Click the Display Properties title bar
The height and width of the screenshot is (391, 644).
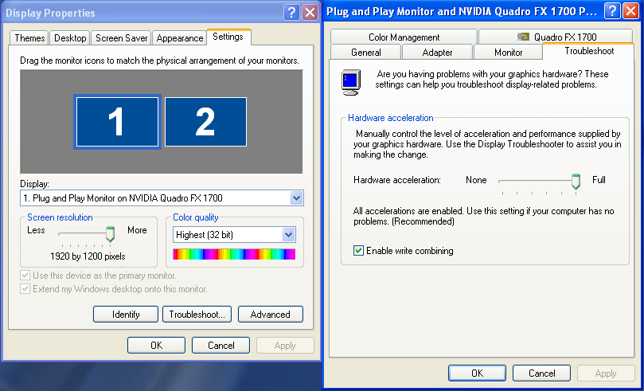(160, 13)
